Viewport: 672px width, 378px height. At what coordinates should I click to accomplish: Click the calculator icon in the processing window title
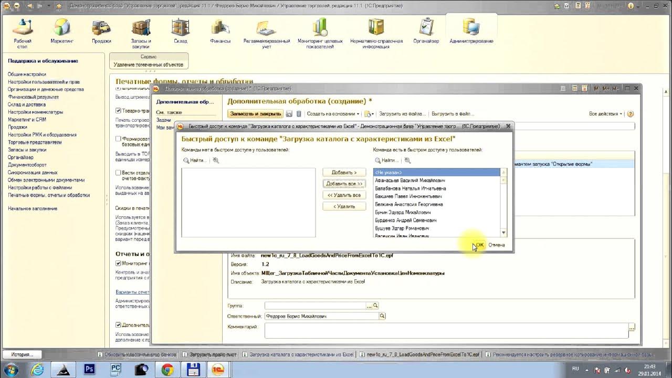(x=575, y=88)
